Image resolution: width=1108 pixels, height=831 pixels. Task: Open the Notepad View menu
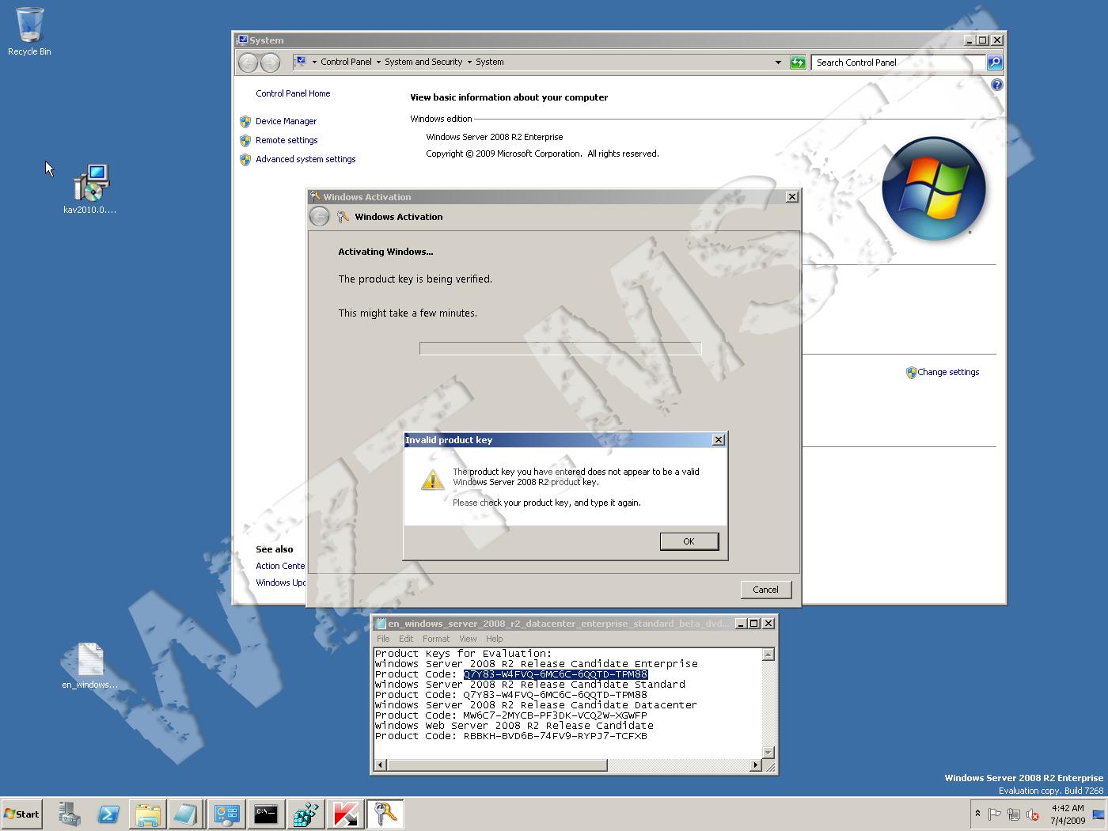click(x=468, y=639)
